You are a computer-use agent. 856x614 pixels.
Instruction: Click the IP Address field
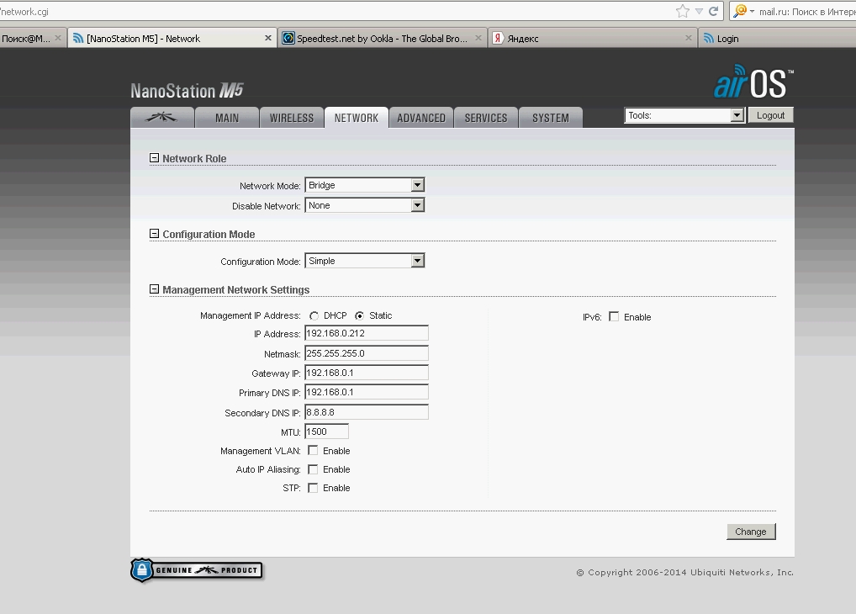367,333
